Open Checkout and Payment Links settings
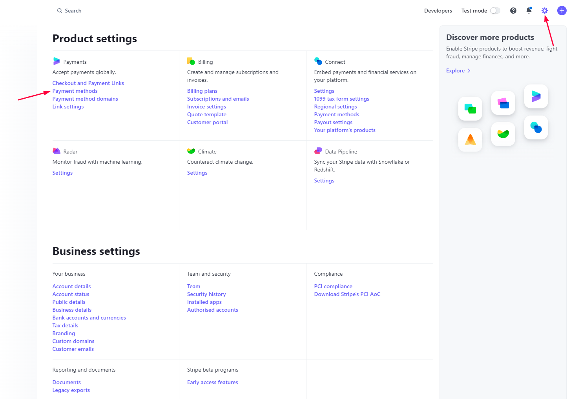The image size is (569, 399). [88, 83]
